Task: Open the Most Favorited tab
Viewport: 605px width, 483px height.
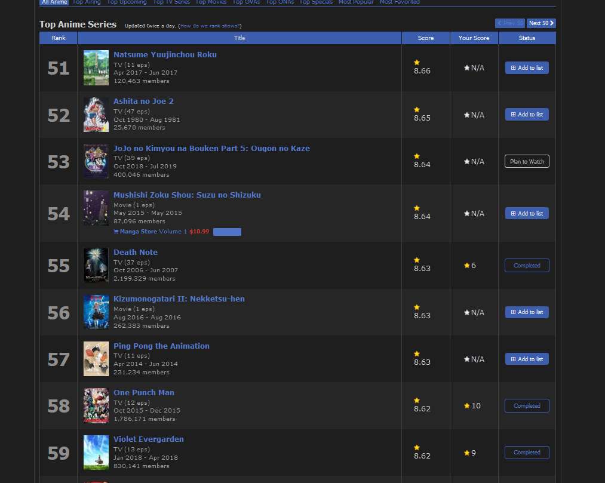Action: pos(400,2)
